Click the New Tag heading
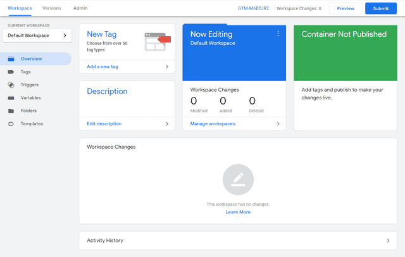The image size is (405, 257). click(102, 34)
